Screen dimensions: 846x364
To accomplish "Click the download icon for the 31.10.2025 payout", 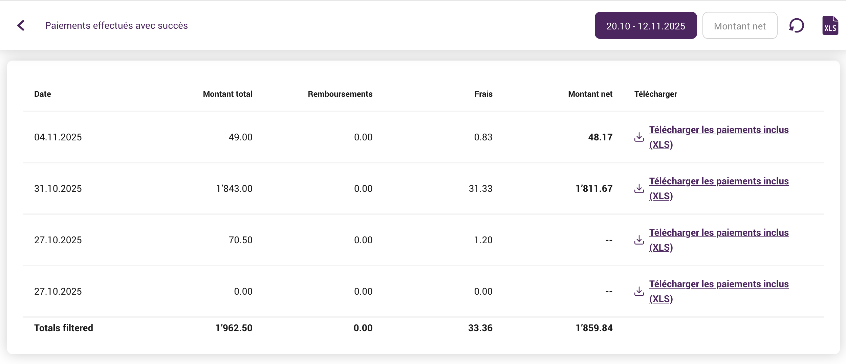I will point(639,188).
